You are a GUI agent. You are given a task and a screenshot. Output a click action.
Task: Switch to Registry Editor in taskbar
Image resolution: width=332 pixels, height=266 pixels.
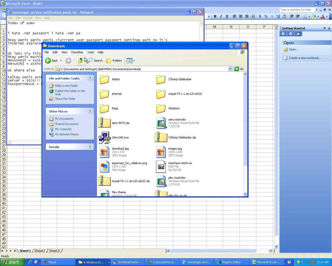(231, 262)
